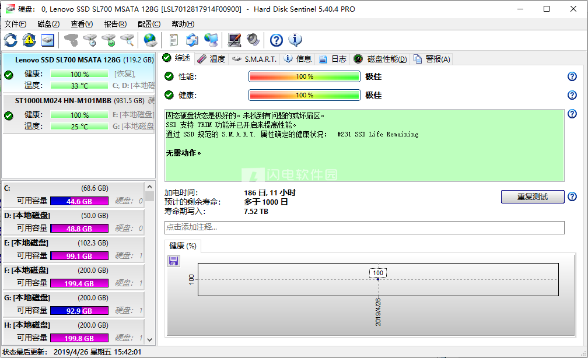Screen dimensions: 588x358
Task: Click the monitor with paintbrush toolbar icon
Action: pyautogui.click(x=235, y=40)
